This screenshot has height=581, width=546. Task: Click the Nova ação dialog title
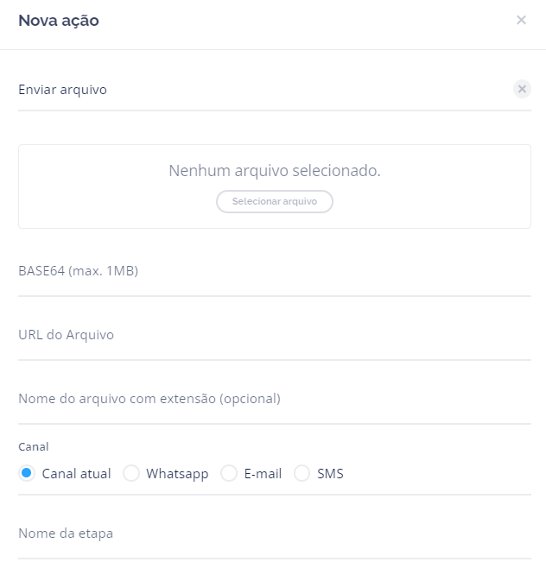click(x=59, y=21)
